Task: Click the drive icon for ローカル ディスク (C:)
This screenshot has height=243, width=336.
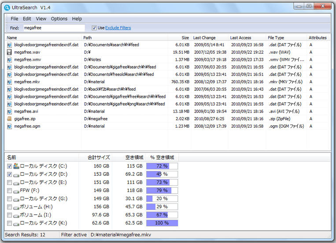Action: [16, 166]
